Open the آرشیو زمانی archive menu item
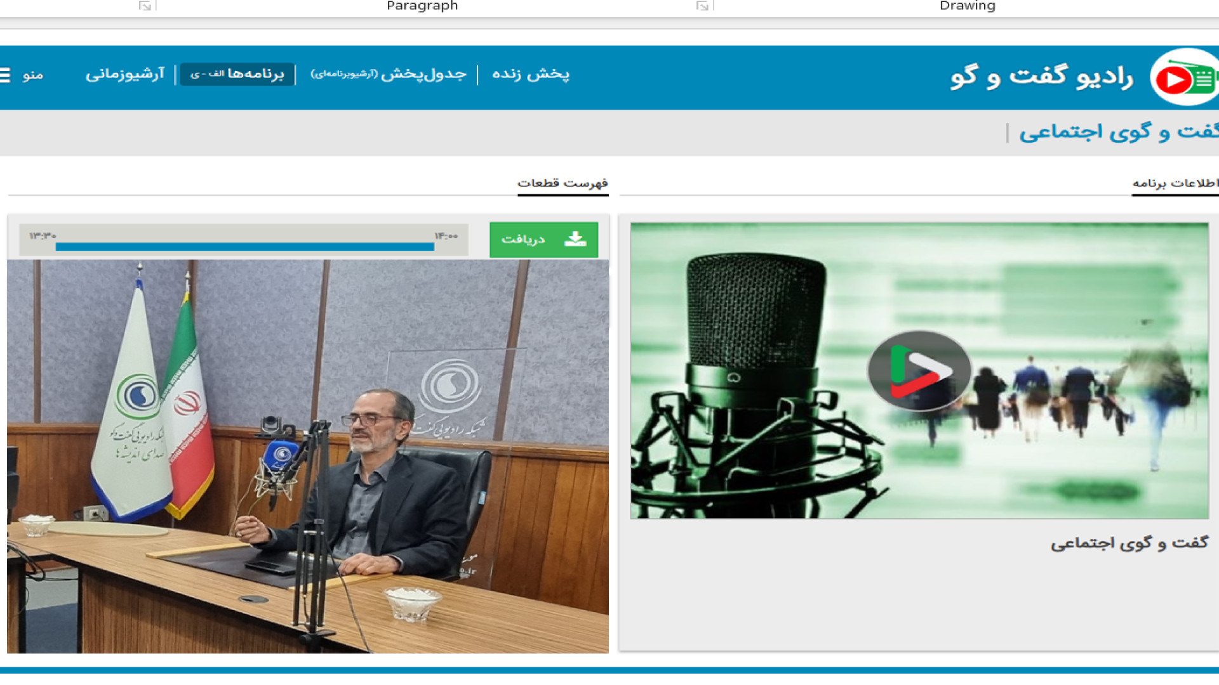The image size is (1219, 685). [x=125, y=74]
